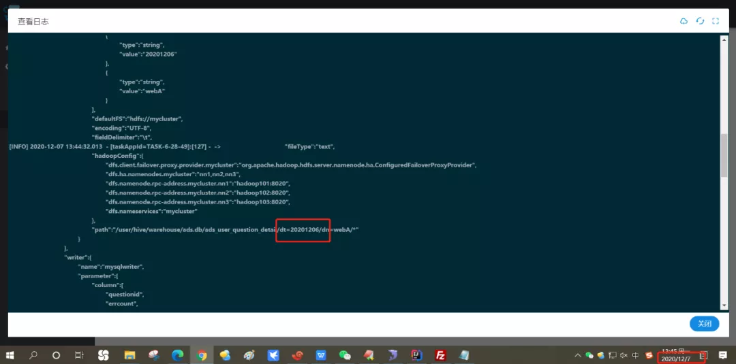Image resolution: width=736 pixels, height=364 pixels.
Task: Open WeChat from the taskbar
Action: (345, 355)
